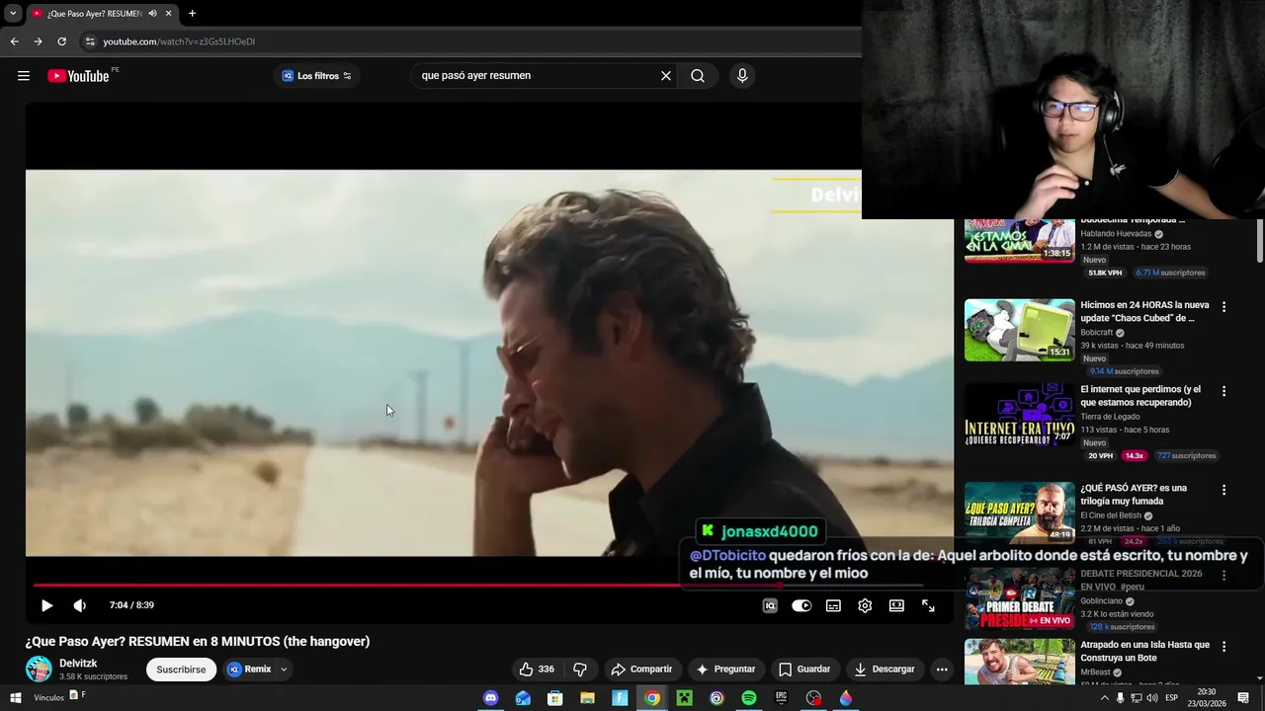Image resolution: width=1265 pixels, height=711 pixels.
Task: Open a new Chrome tab
Action: click(192, 14)
